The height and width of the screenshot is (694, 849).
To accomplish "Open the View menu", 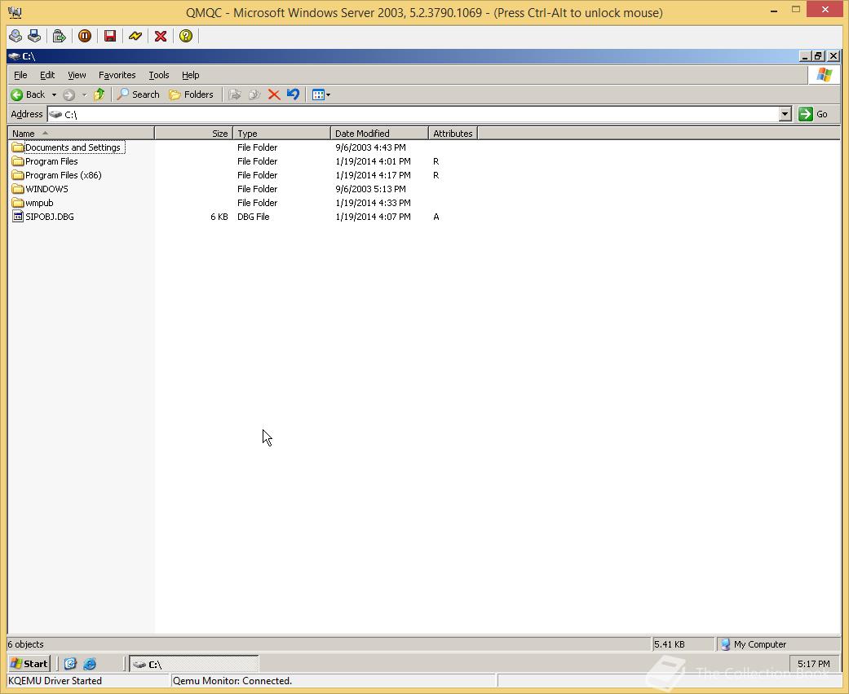I will tap(77, 75).
